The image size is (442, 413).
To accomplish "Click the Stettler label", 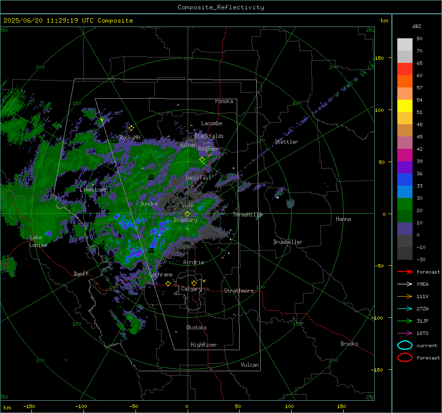I will tap(286, 142).
